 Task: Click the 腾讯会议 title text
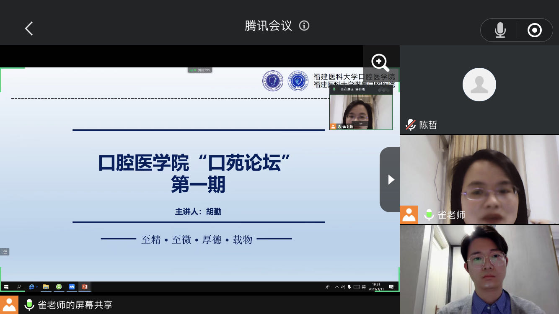[x=268, y=26]
